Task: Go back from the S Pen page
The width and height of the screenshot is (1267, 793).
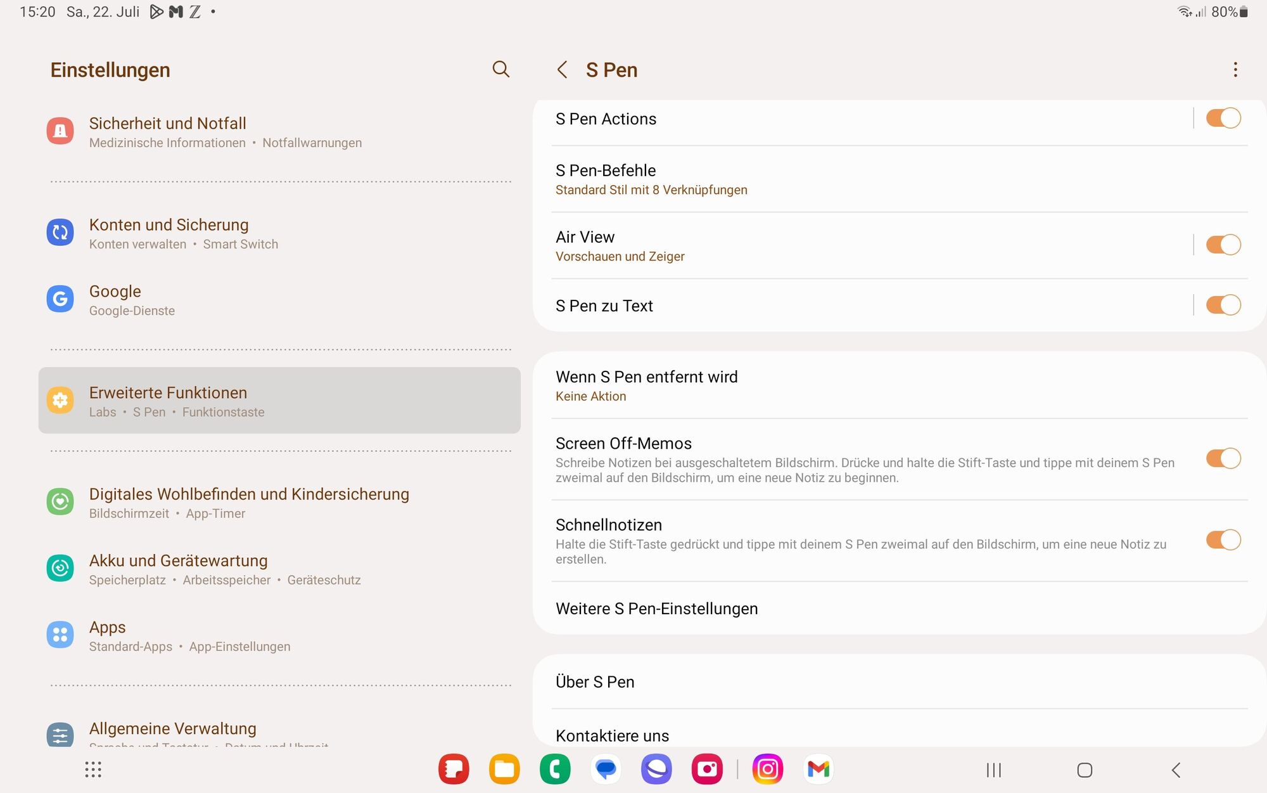Action: (x=562, y=70)
